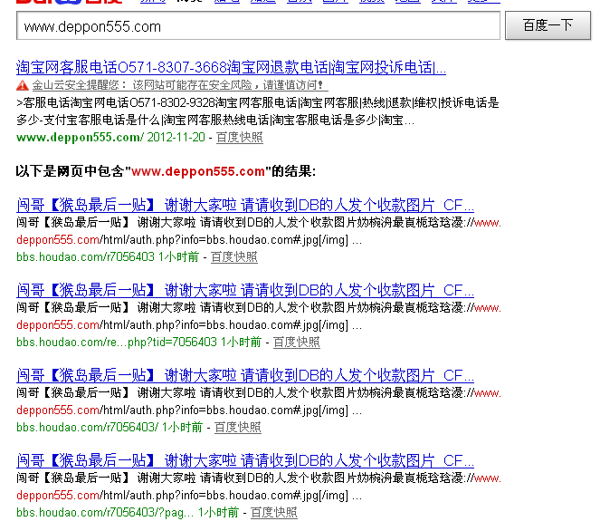Open result title above bbs.houdao.com/r7056403/?pag...
Image resolution: width=600 pixels, height=531 pixels.
pos(245,460)
